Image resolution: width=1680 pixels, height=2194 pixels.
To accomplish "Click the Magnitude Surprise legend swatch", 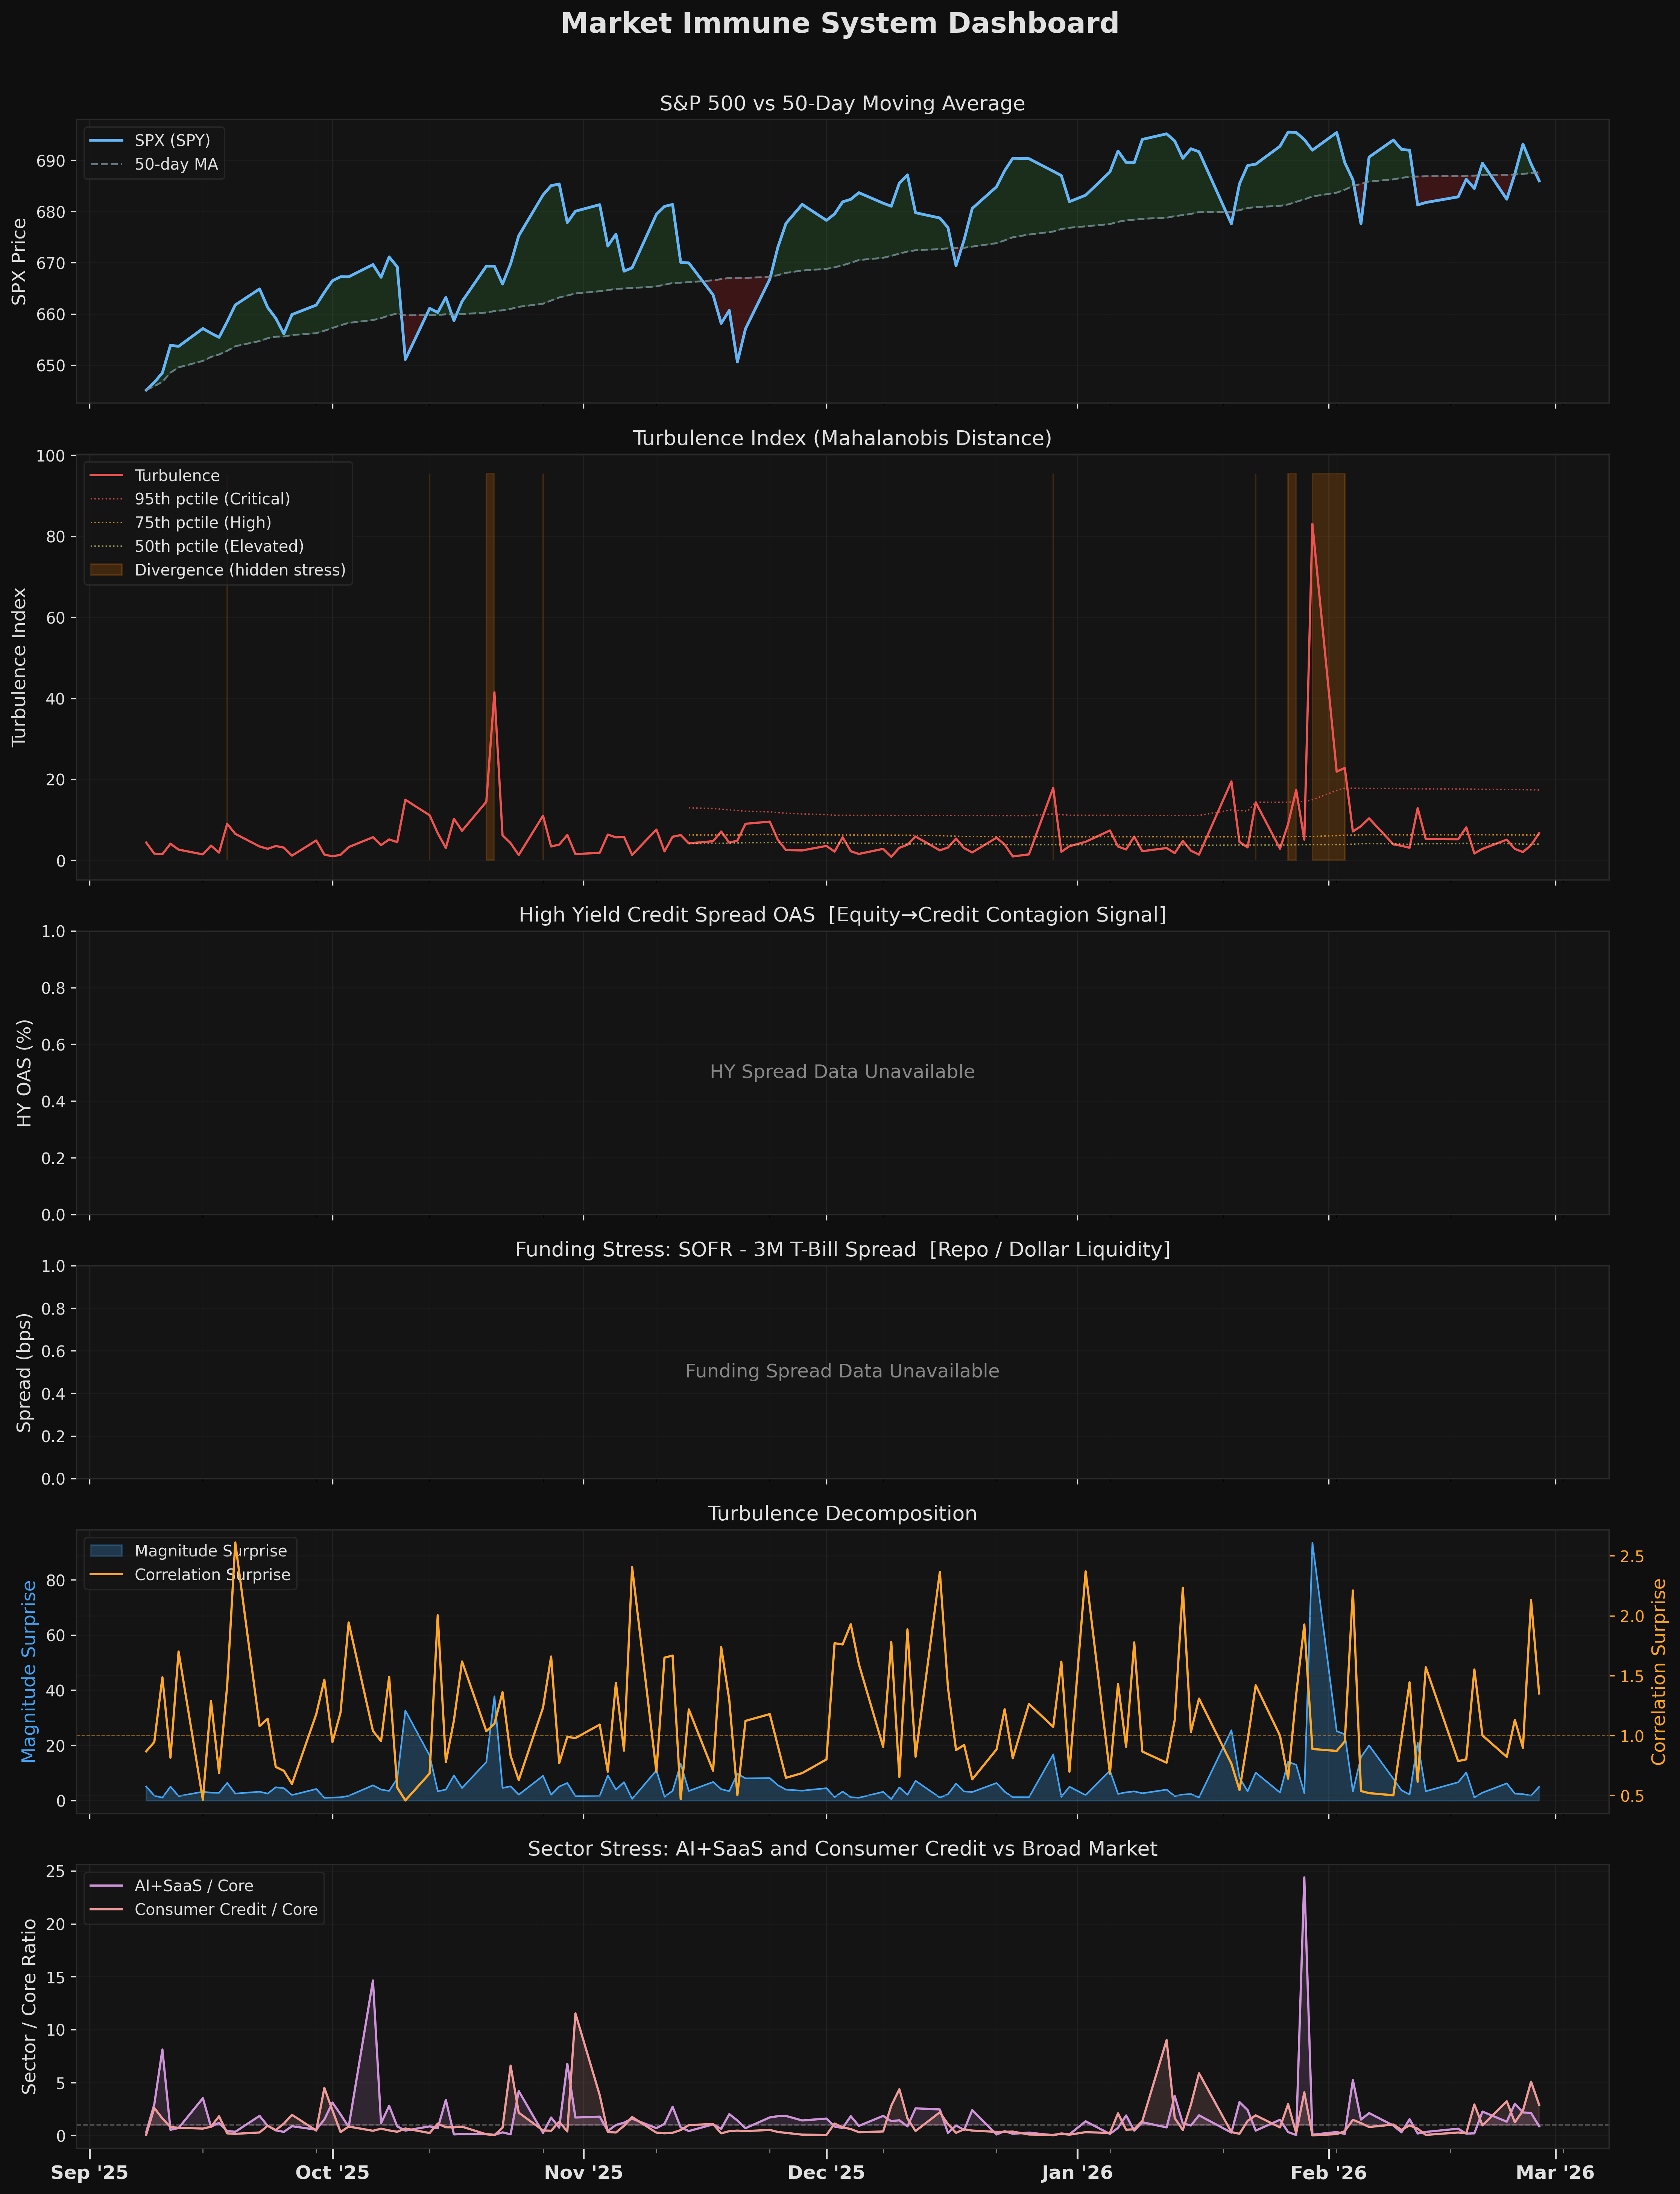I will [106, 1551].
